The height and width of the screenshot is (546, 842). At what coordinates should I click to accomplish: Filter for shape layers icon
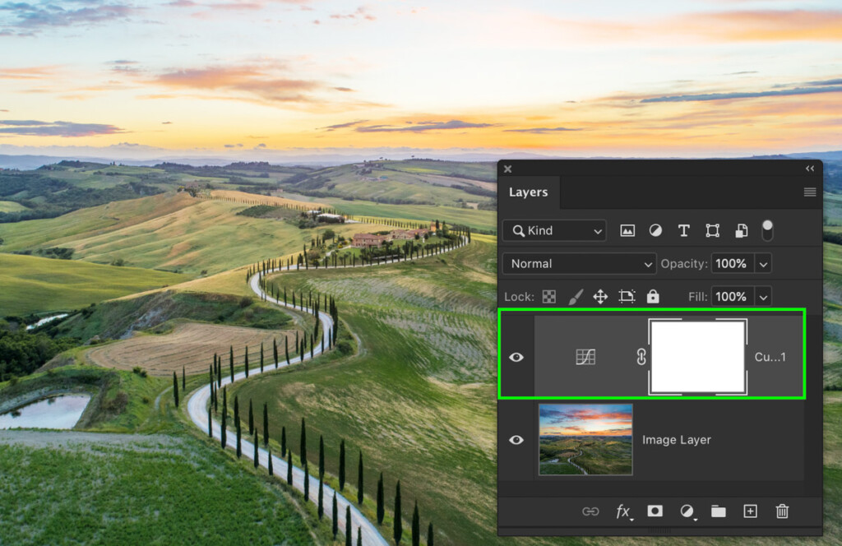click(x=713, y=231)
